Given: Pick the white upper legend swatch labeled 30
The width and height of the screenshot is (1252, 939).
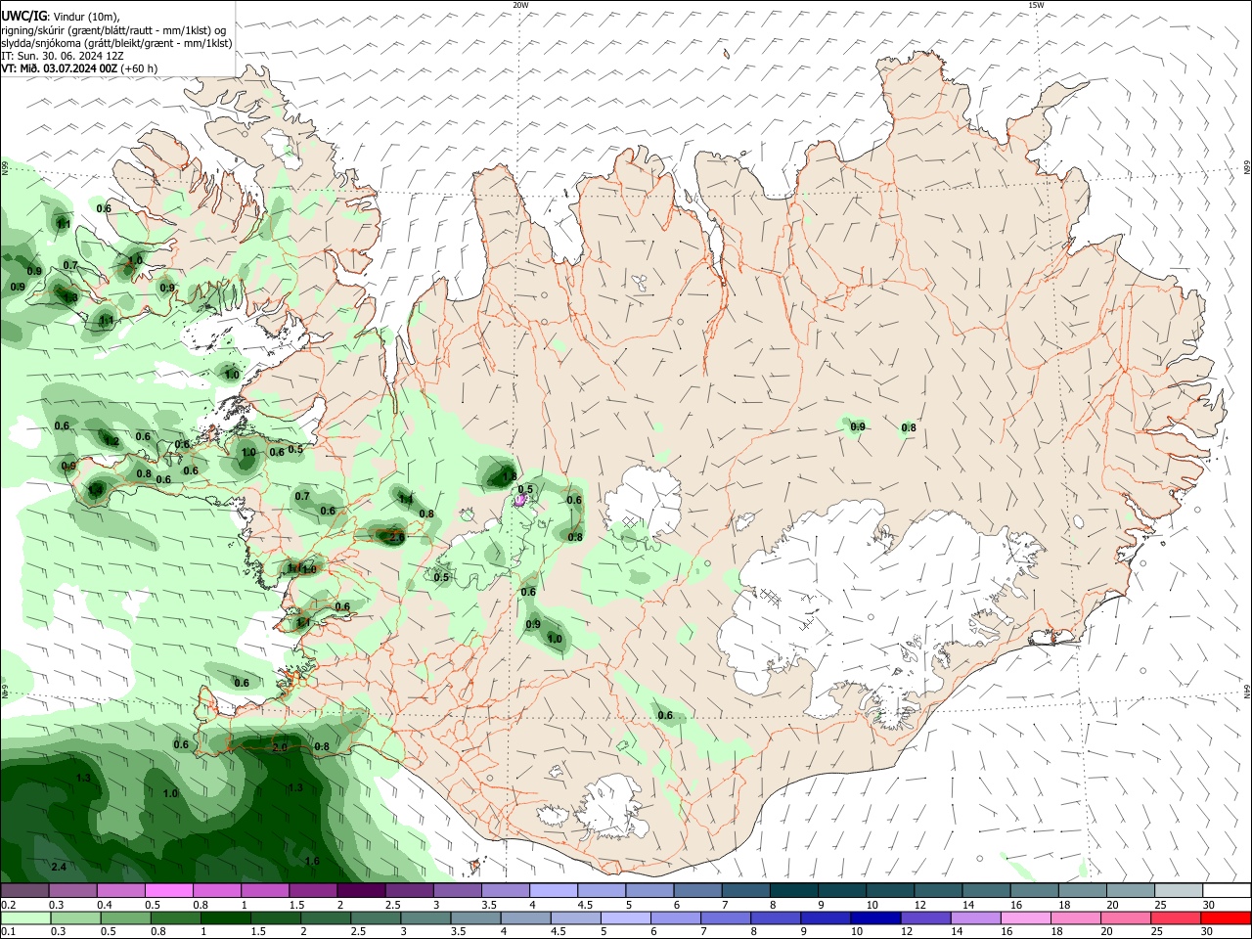Looking at the screenshot, I should coord(1225,891).
